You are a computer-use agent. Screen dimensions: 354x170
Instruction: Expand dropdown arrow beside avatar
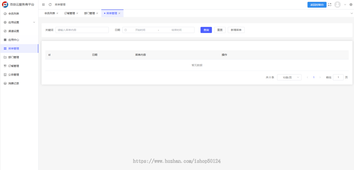tap(345, 5)
